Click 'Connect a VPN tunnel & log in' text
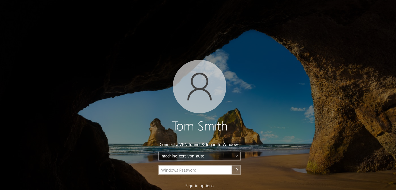396x190 pixels. tap(200, 145)
